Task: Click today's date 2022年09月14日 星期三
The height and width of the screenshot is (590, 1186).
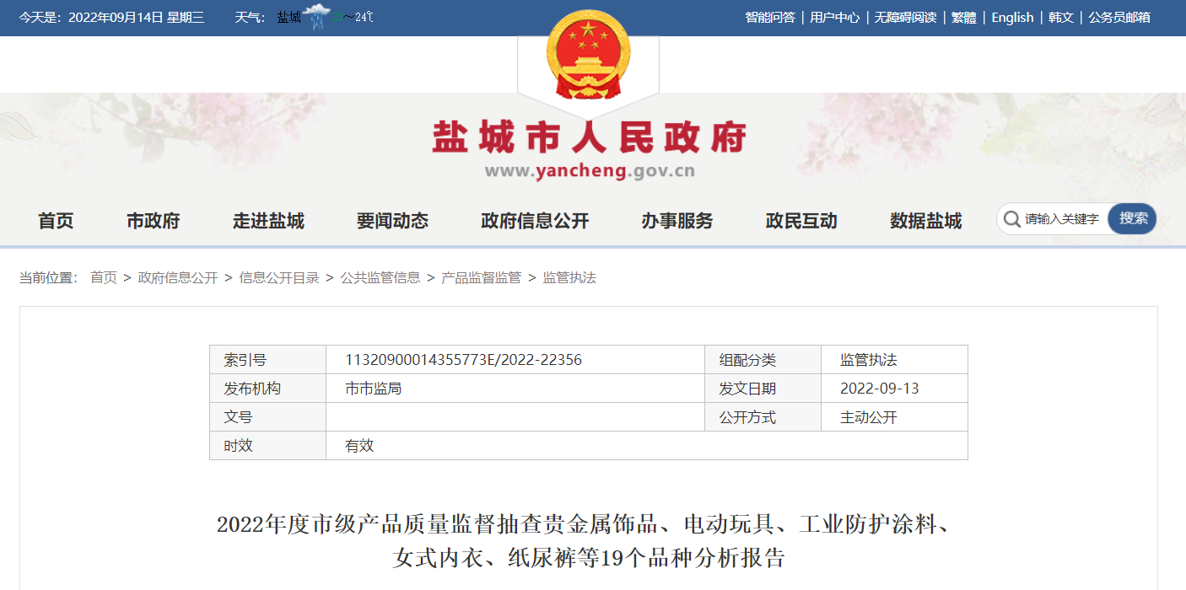Action: [137, 18]
